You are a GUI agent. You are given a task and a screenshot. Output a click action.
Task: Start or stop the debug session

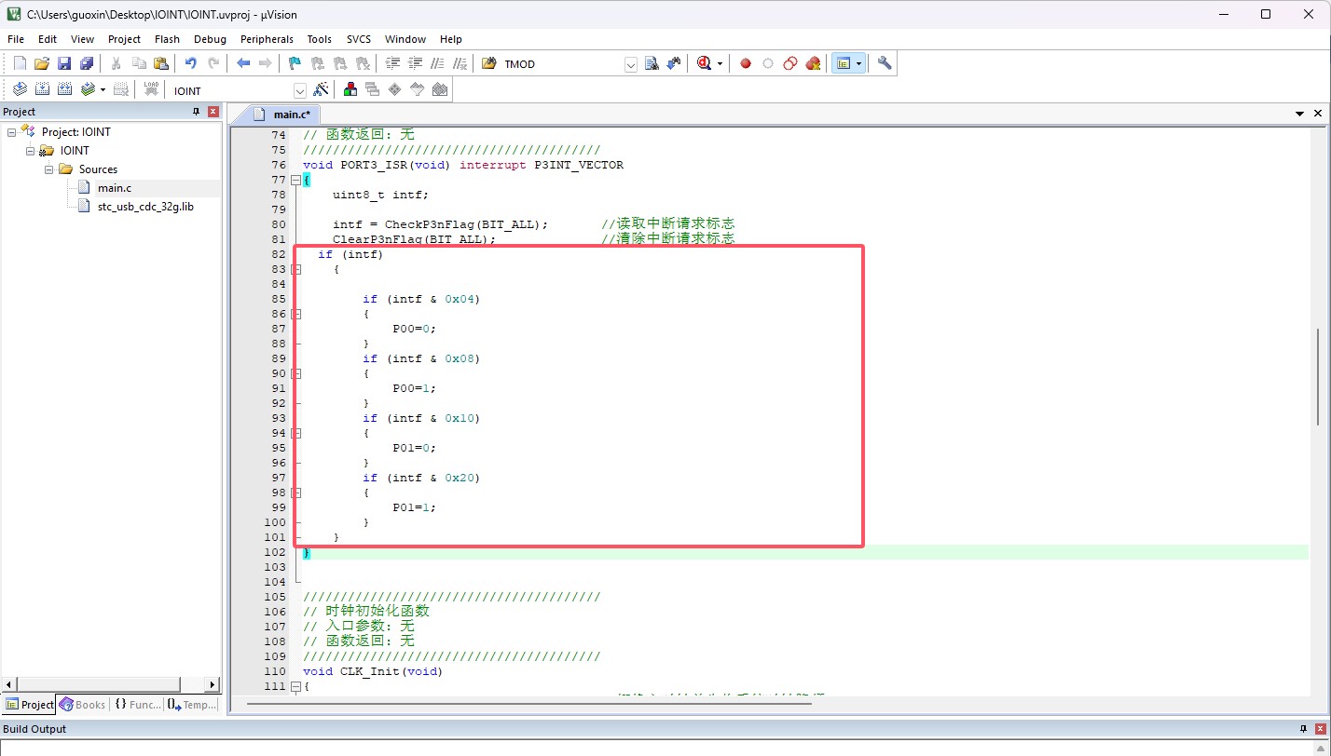click(704, 63)
